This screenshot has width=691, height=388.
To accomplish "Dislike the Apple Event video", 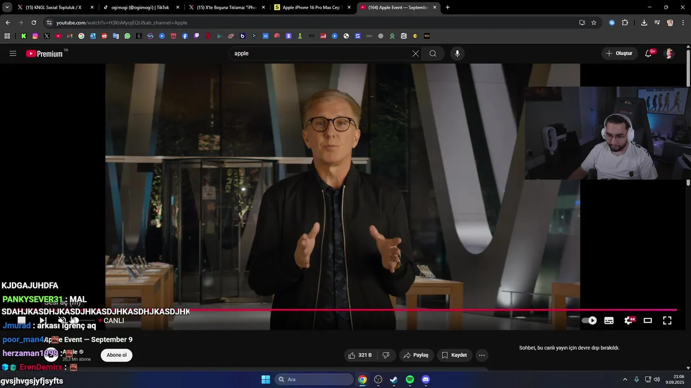I will 386,355.
